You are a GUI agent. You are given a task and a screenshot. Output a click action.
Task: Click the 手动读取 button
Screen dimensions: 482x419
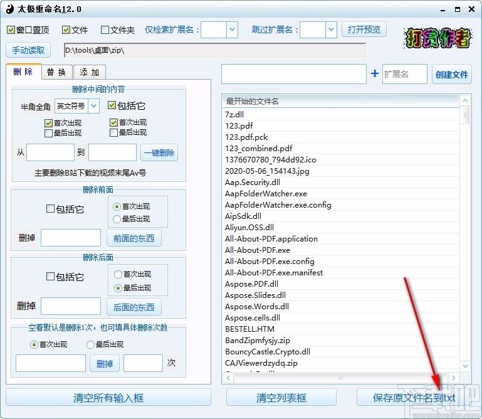[x=29, y=50]
